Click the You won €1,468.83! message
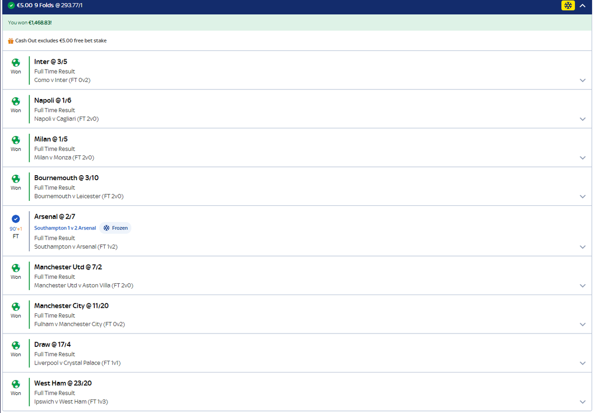593x413 pixels. (30, 23)
